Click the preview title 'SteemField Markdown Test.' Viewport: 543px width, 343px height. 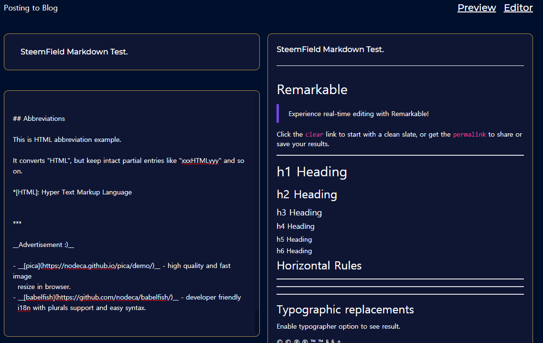(330, 50)
